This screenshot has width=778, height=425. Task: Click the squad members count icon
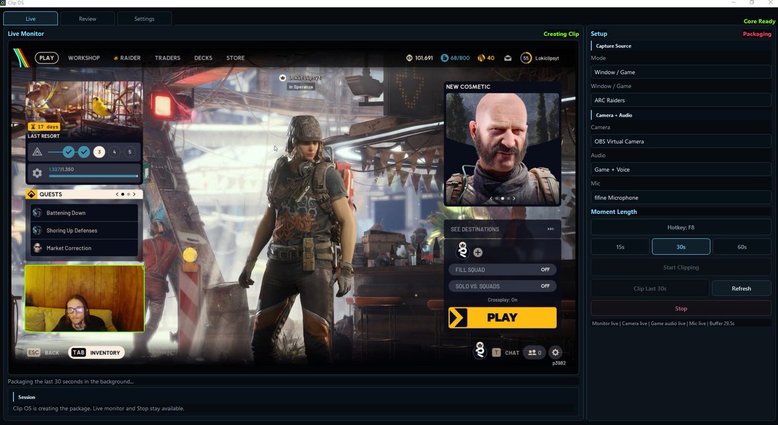coord(535,352)
